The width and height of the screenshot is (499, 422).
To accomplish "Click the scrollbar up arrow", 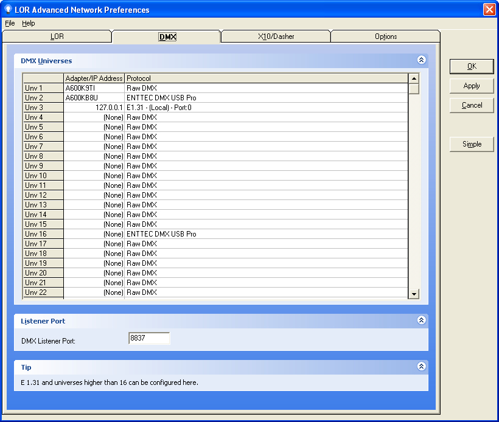I will 414,77.
